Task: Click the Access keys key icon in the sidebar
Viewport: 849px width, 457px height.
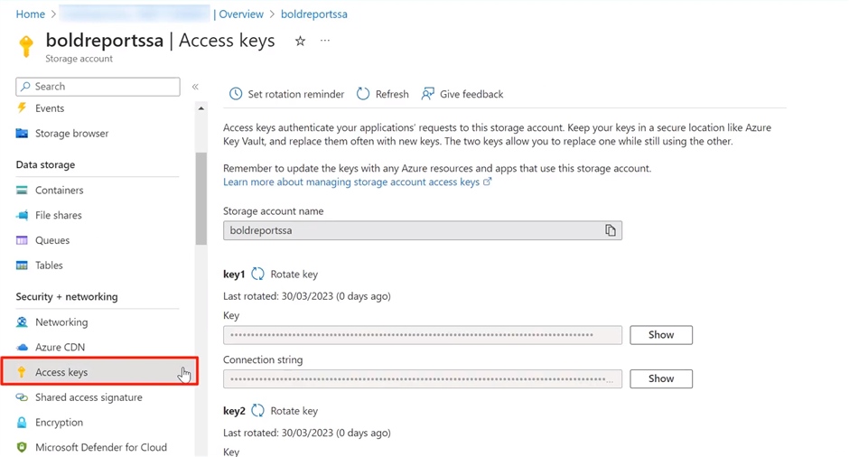Action: point(22,372)
